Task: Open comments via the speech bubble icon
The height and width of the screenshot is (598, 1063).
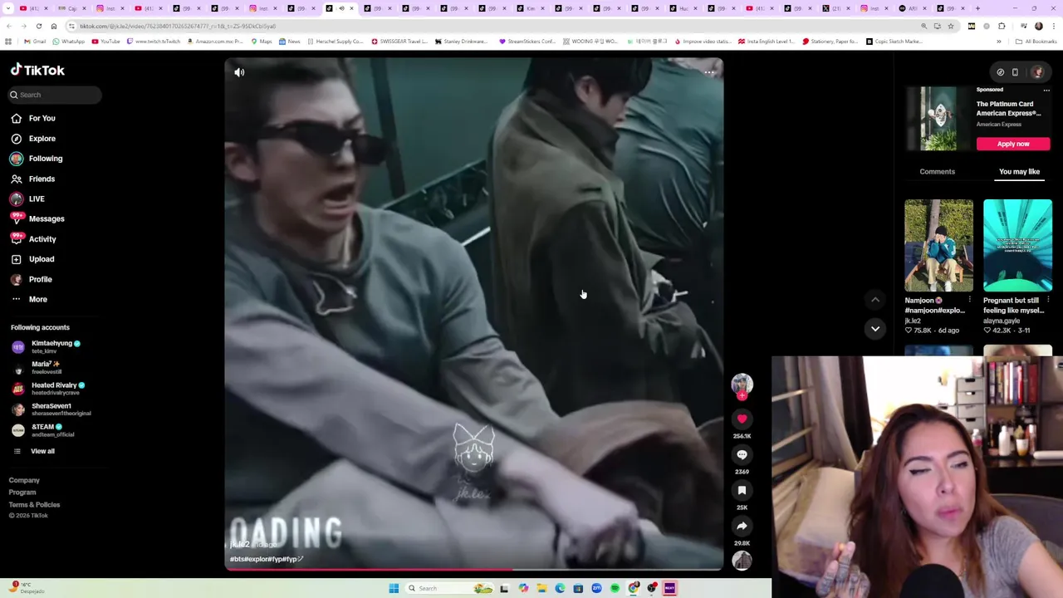Action: click(742, 454)
